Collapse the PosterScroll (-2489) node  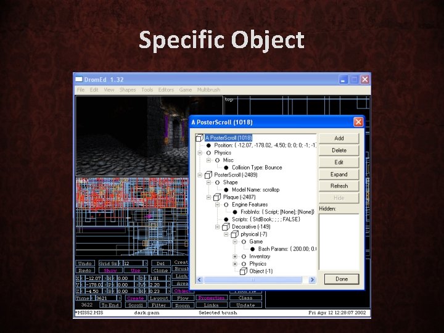pos(200,175)
